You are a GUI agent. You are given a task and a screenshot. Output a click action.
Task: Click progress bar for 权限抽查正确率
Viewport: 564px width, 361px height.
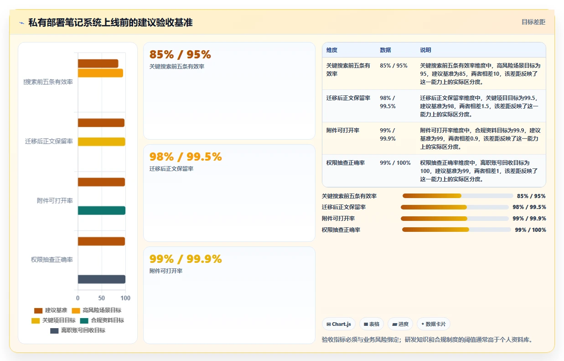(x=456, y=230)
